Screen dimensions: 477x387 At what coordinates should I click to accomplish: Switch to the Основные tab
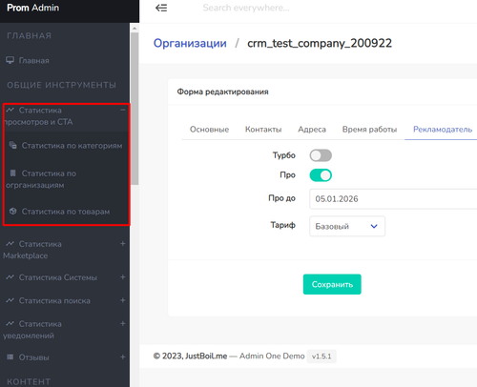click(x=209, y=130)
